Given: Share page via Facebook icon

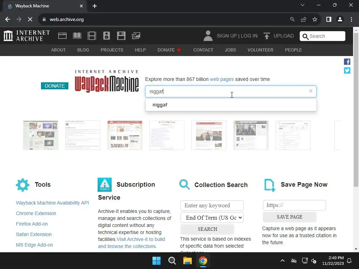Looking at the screenshot, I should tap(347, 62).
